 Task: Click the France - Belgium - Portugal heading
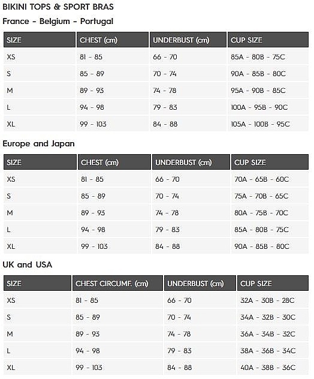[x=58, y=21]
